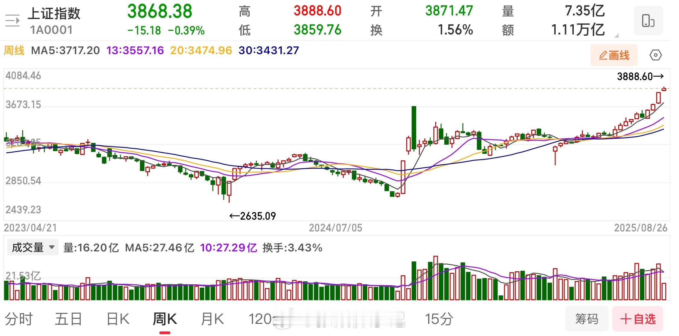Click the 换手:3.43% readout
This screenshot has height=336, width=679.
tap(293, 248)
